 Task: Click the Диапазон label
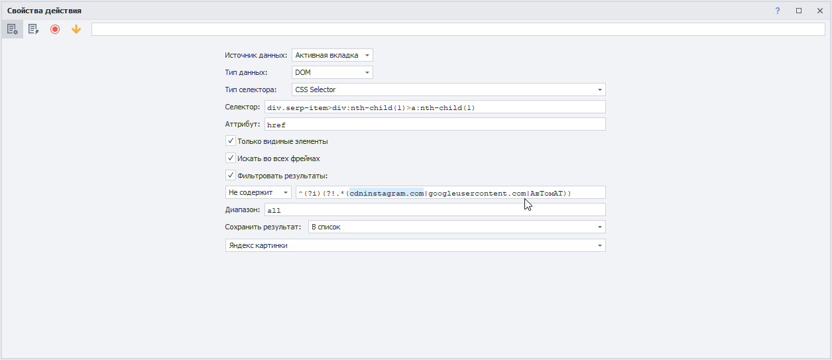242,210
